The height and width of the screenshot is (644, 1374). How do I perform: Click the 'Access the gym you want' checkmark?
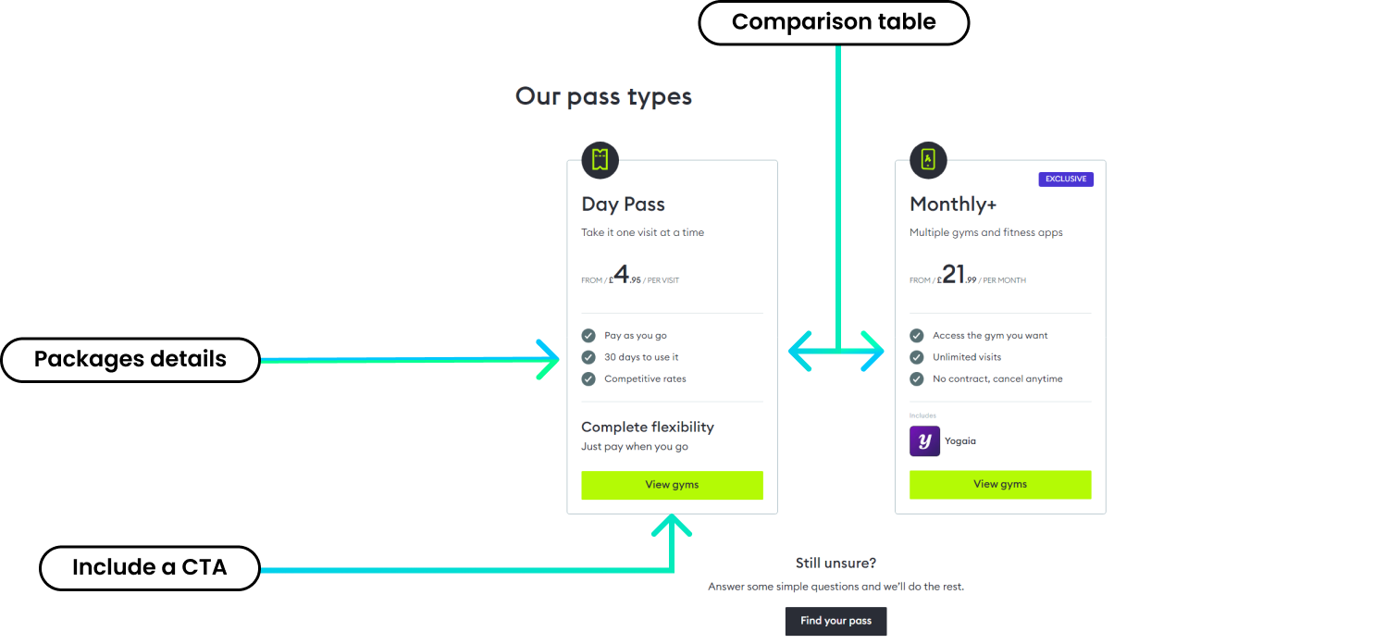[917, 336]
